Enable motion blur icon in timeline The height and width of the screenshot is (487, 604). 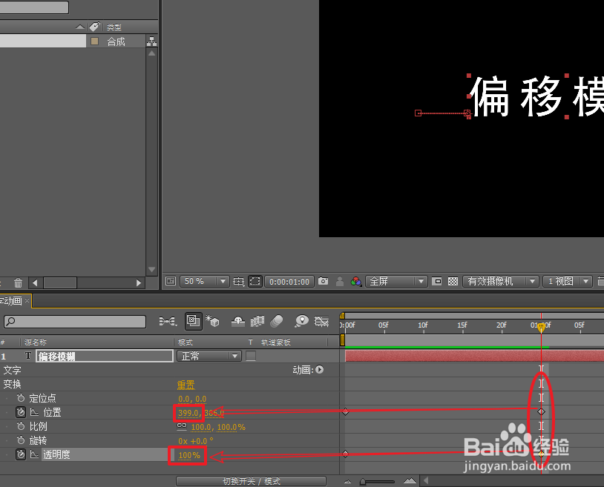(x=277, y=321)
